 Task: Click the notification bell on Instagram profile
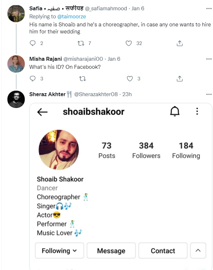[x=175, y=112]
